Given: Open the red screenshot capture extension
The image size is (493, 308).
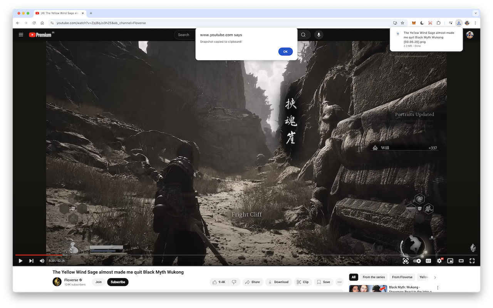Looking at the screenshot, I should [430, 23].
